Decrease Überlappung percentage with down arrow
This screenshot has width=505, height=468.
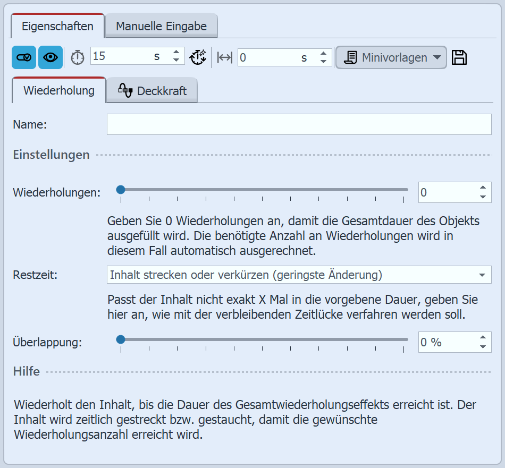(482, 347)
